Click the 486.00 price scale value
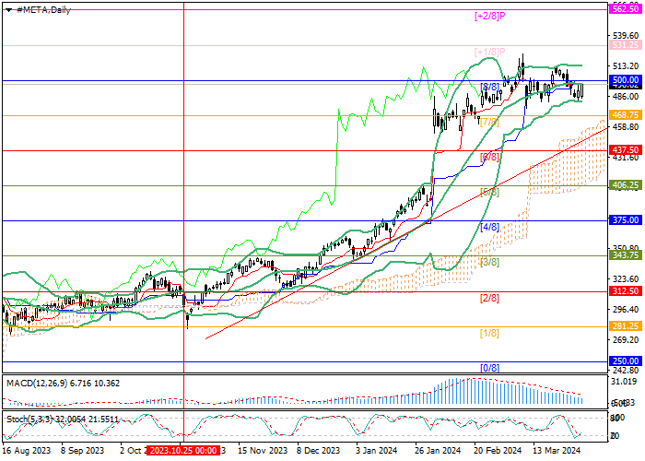 [626, 97]
